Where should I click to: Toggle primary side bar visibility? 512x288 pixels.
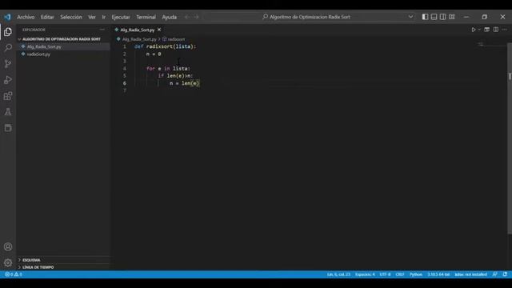pyautogui.click(x=425, y=17)
